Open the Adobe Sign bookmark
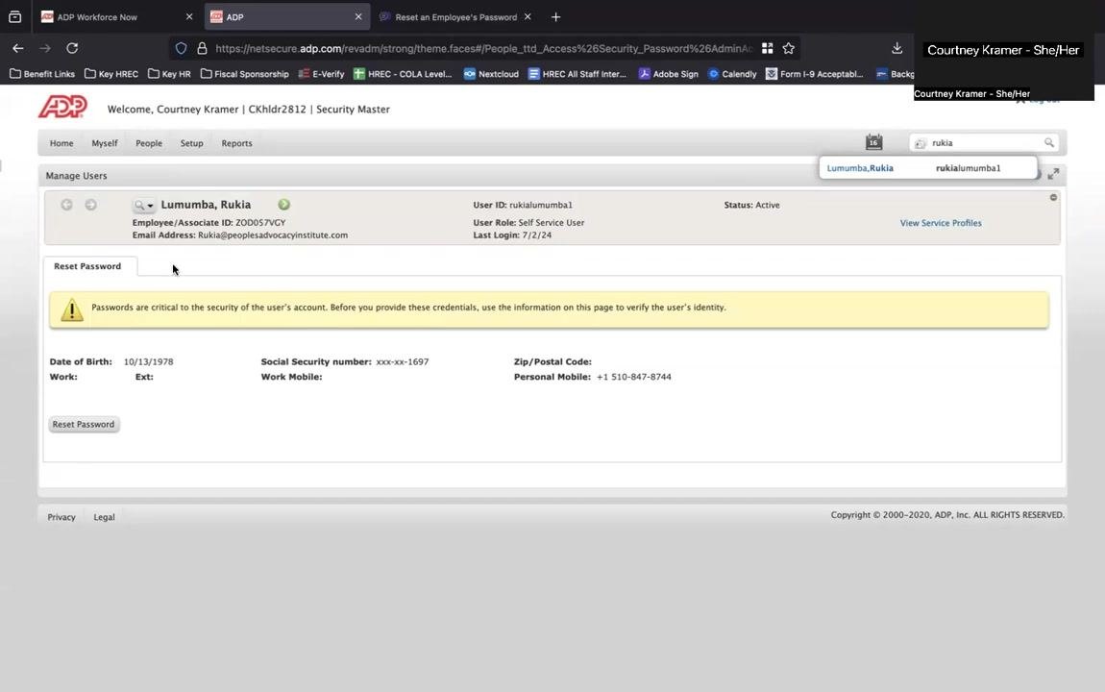 (x=668, y=74)
